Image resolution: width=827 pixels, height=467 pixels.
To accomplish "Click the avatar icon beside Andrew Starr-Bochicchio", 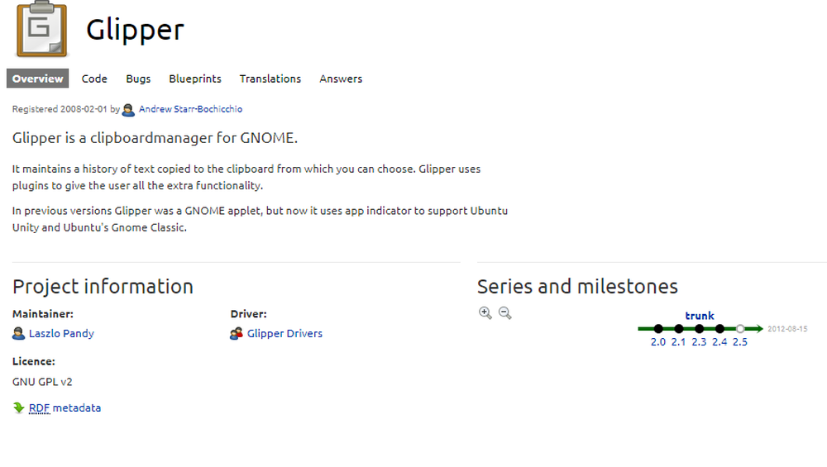I will (128, 110).
